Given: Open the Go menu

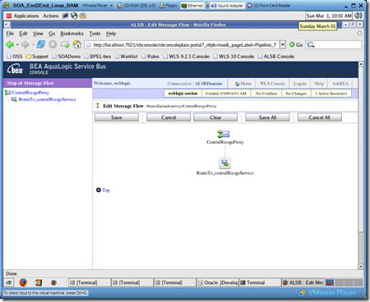Looking at the screenshot, I should pyautogui.click(x=52, y=34).
